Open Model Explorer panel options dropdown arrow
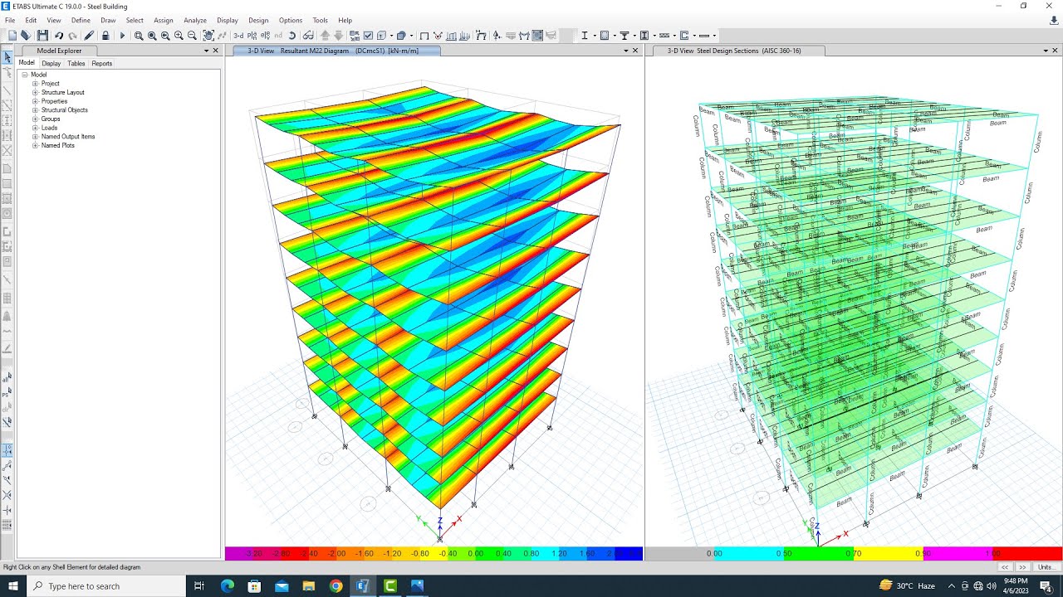The width and height of the screenshot is (1063, 597). [x=207, y=51]
